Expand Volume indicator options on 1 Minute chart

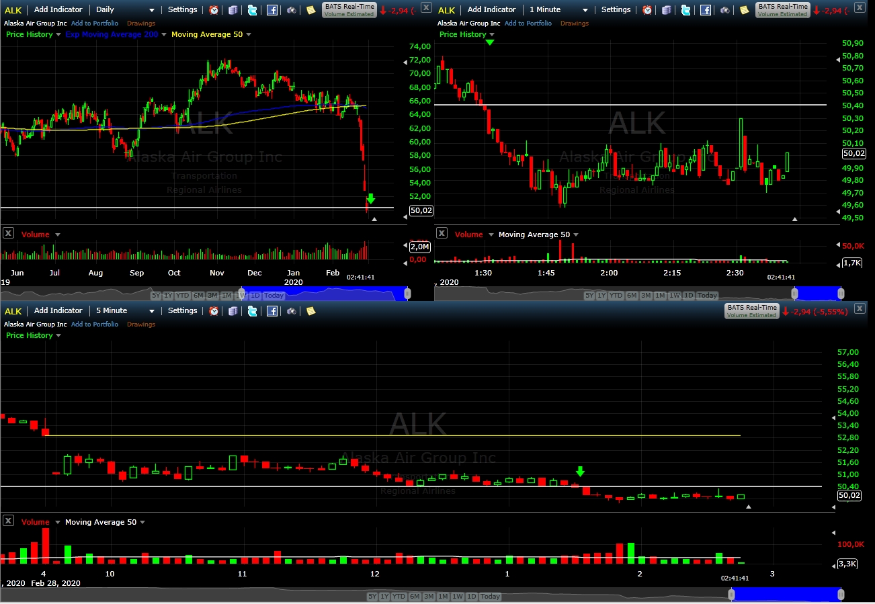click(491, 234)
